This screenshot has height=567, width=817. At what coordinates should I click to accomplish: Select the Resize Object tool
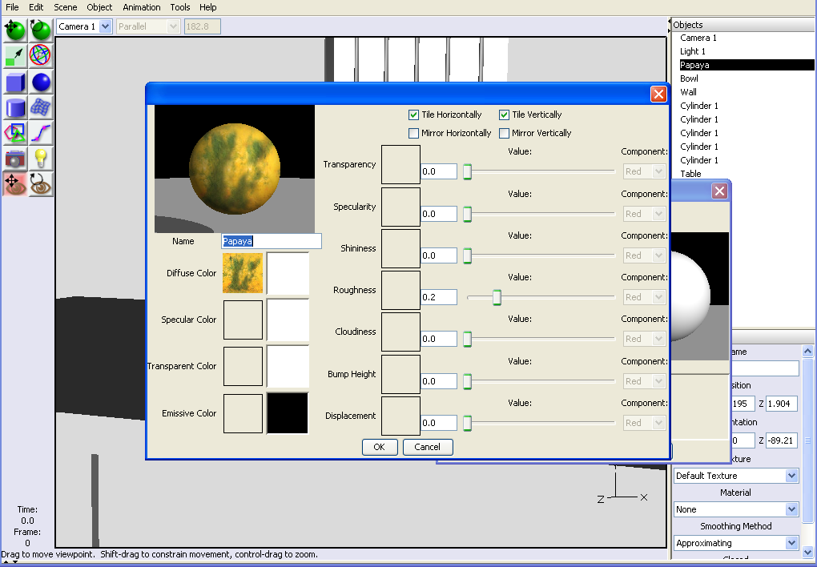[15, 56]
